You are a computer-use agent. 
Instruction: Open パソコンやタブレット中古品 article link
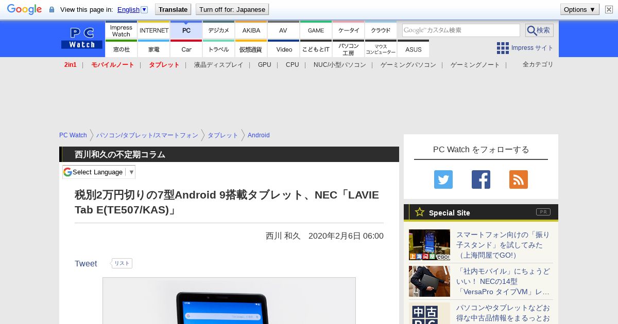coord(503,313)
